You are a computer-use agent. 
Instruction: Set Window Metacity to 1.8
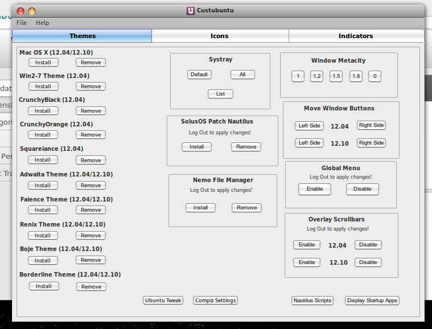tap(356, 76)
